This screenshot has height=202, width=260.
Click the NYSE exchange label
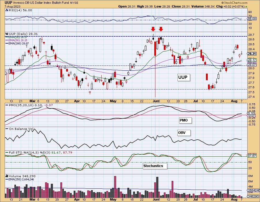74,3
